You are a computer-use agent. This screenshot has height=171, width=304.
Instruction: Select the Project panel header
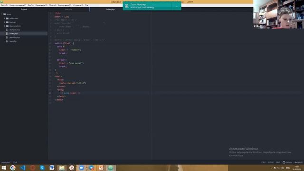(x=24, y=9)
